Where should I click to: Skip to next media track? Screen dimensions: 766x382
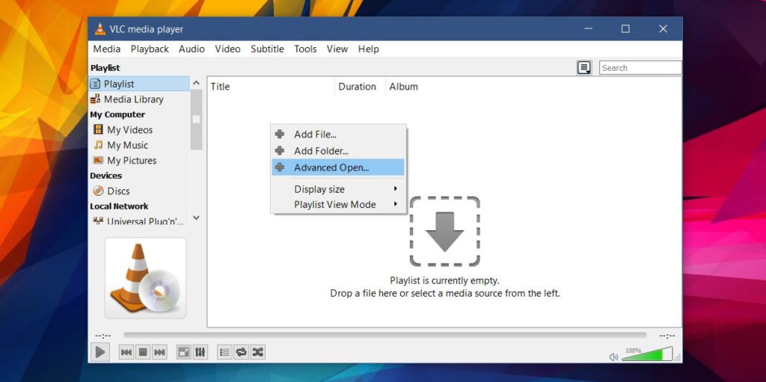159,351
